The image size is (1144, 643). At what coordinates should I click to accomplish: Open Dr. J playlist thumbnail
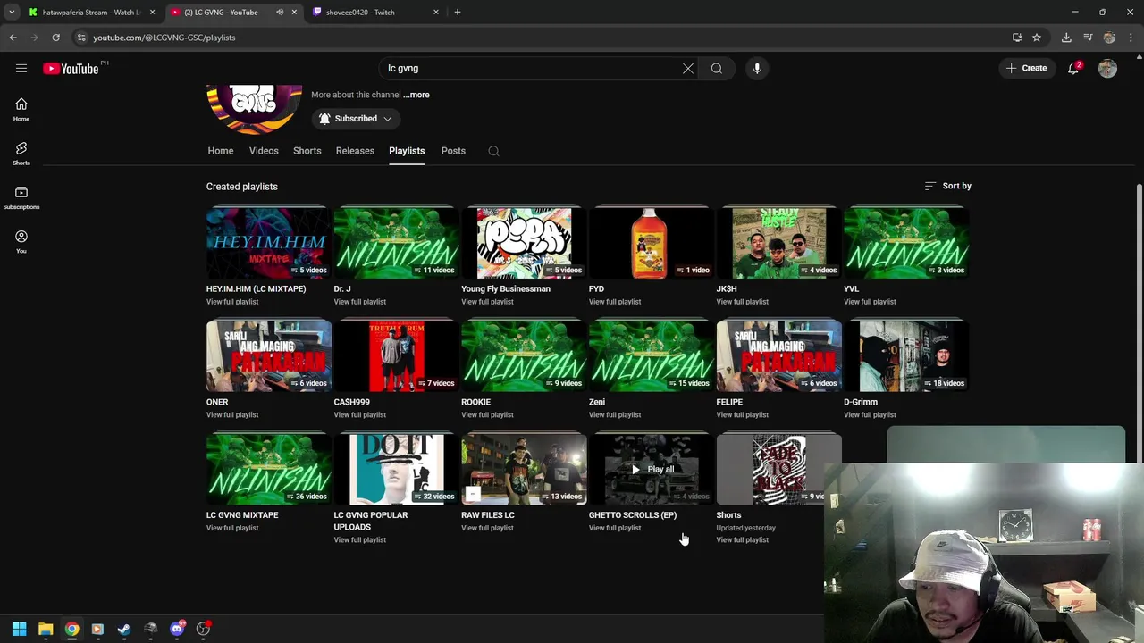tap(396, 243)
